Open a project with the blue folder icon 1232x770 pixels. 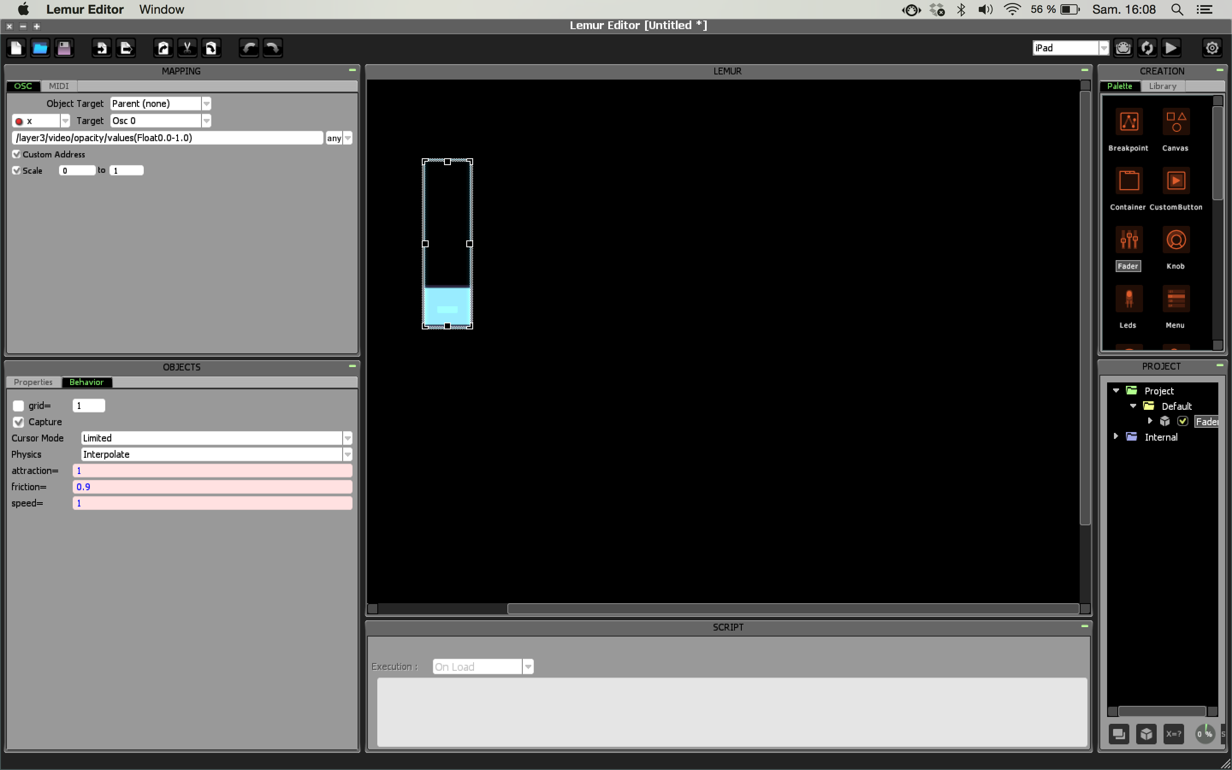40,48
